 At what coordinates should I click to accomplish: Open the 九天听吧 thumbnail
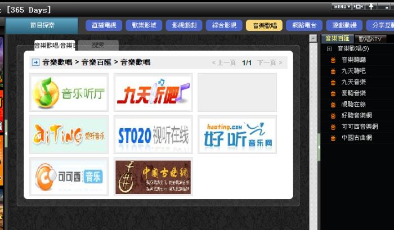(x=153, y=92)
